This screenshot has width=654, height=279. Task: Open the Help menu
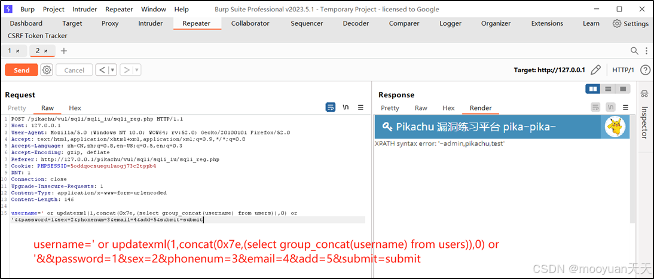tap(182, 9)
